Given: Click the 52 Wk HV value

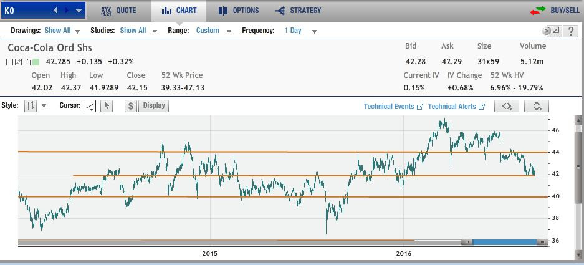Looking at the screenshot, I should point(517,88).
